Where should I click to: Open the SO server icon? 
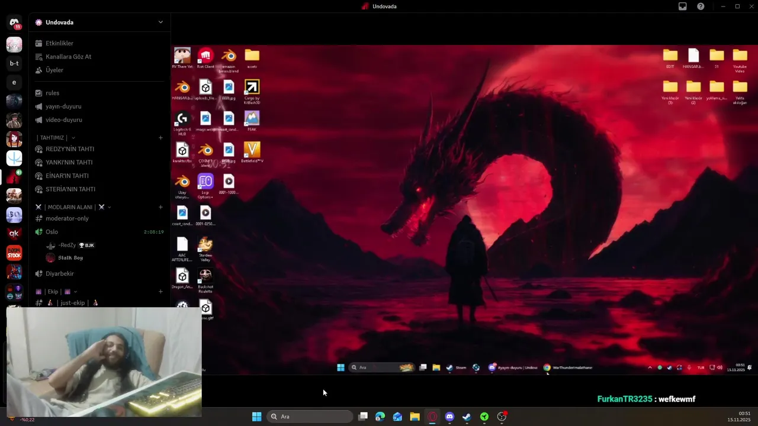point(14,215)
